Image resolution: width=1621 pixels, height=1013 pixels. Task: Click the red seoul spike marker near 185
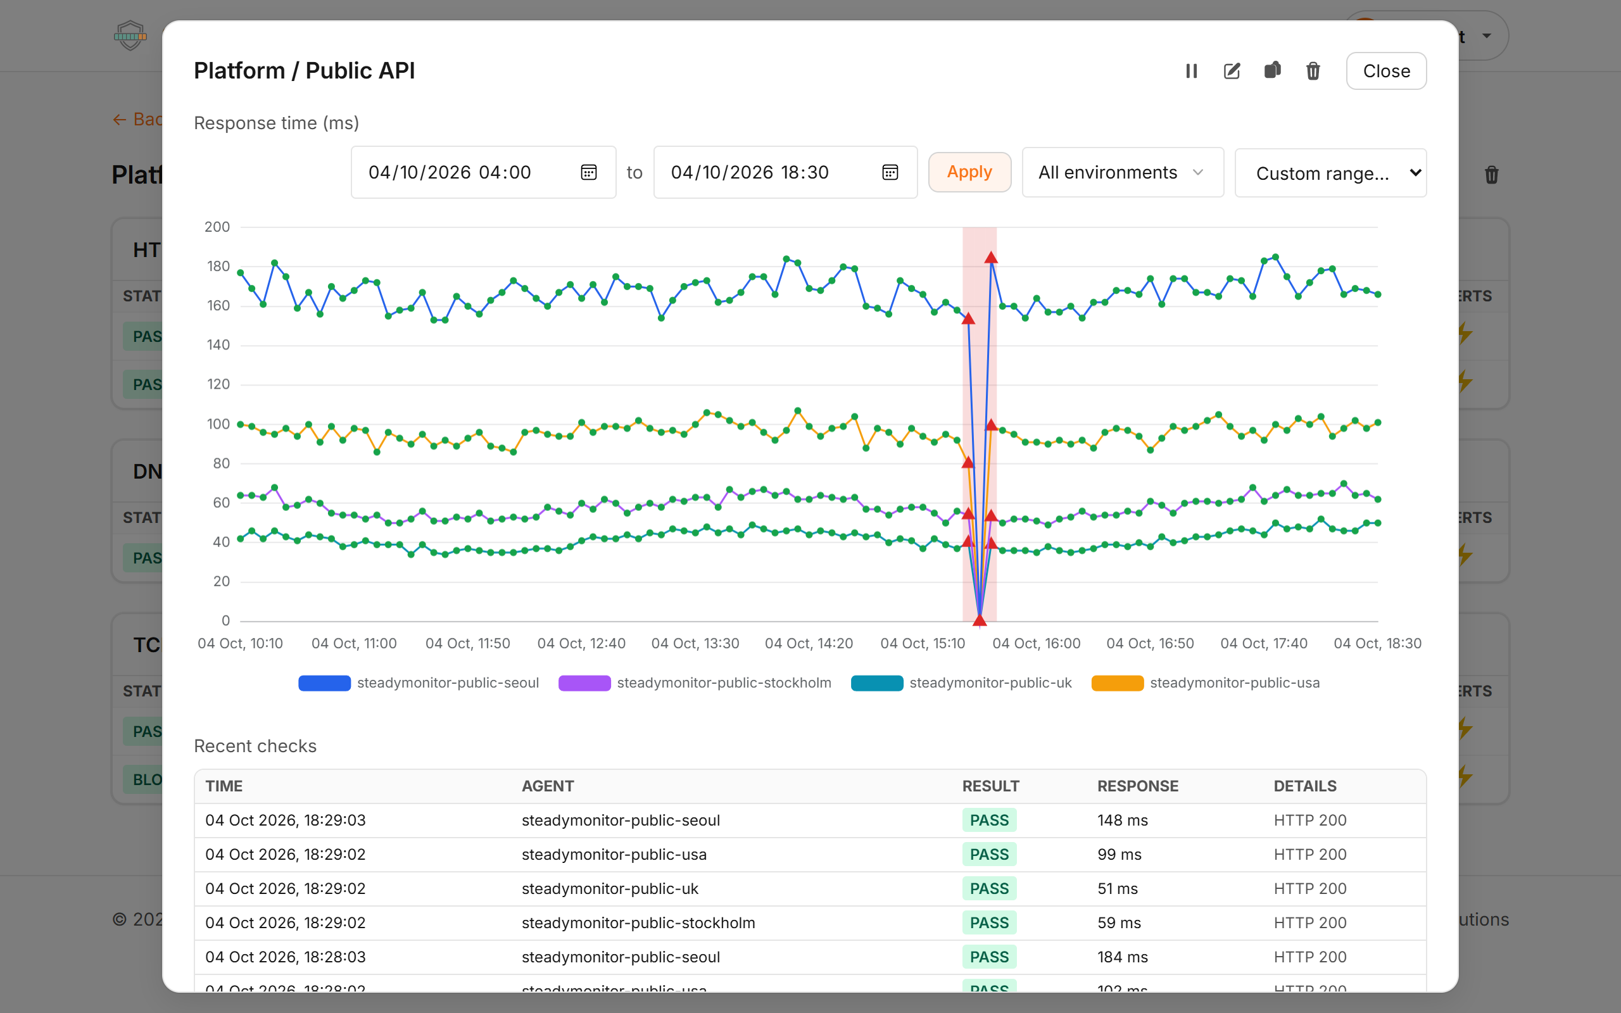pyautogui.click(x=991, y=257)
